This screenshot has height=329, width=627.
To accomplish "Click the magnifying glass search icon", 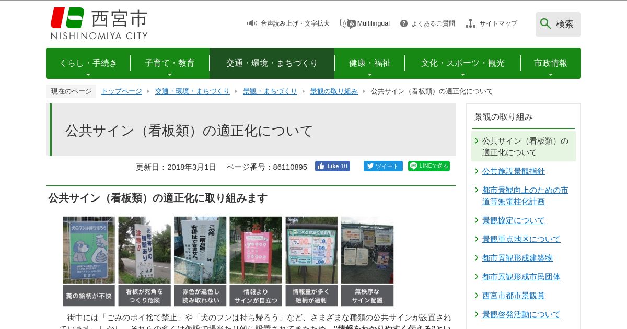I will click(x=545, y=24).
